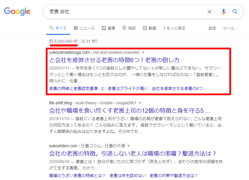Open the result options arrow for yokoyamadesuga.com
The image size is (249, 180).
(x=143, y=52)
